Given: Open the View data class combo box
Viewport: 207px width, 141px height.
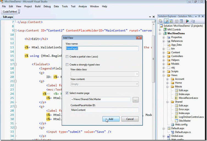Looking at the screenshot, I should coord(104,74).
